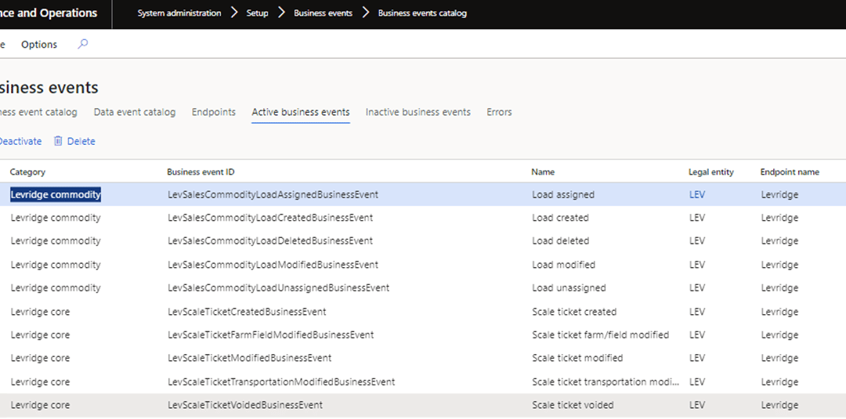Open the Options menu
This screenshot has height=419, width=846.
tap(39, 45)
